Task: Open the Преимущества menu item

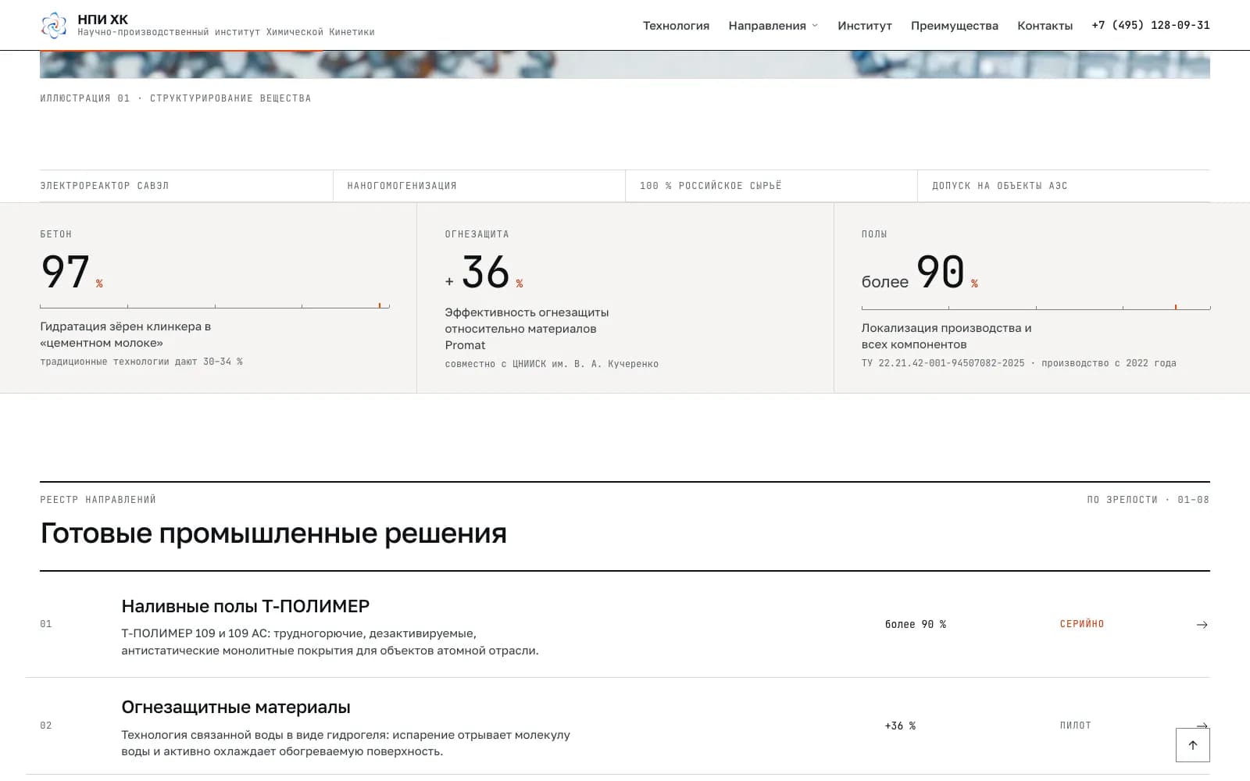Action: point(954,26)
